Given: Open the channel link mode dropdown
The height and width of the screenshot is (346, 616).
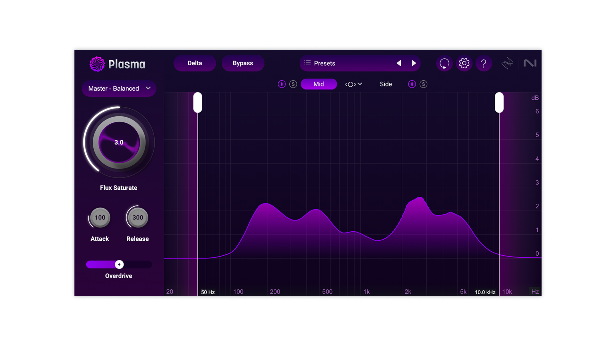Looking at the screenshot, I should [x=354, y=84].
